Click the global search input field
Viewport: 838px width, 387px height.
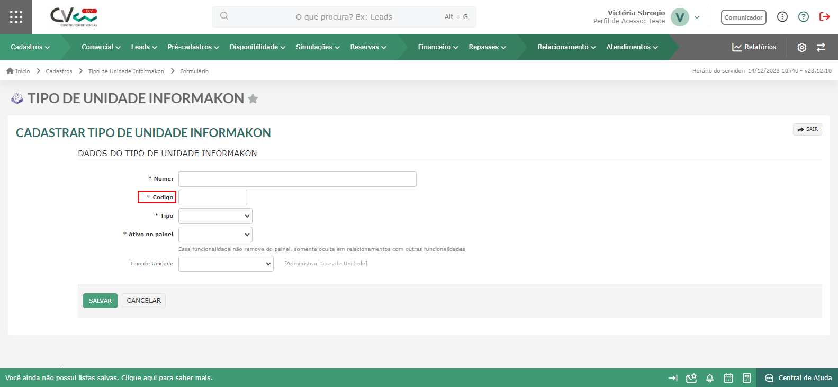click(x=344, y=17)
